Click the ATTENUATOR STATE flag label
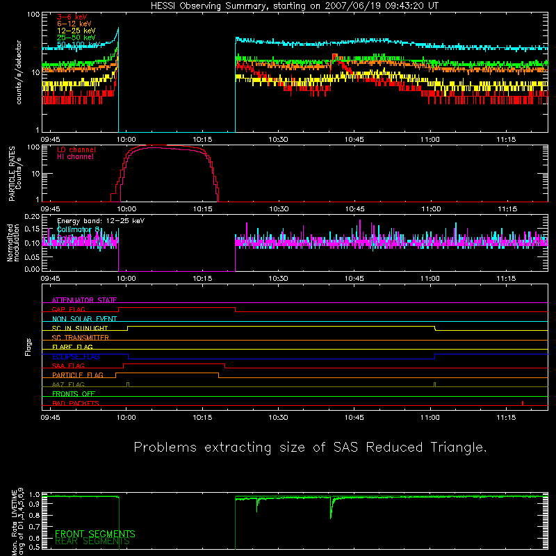 pyautogui.click(x=84, y=300)
